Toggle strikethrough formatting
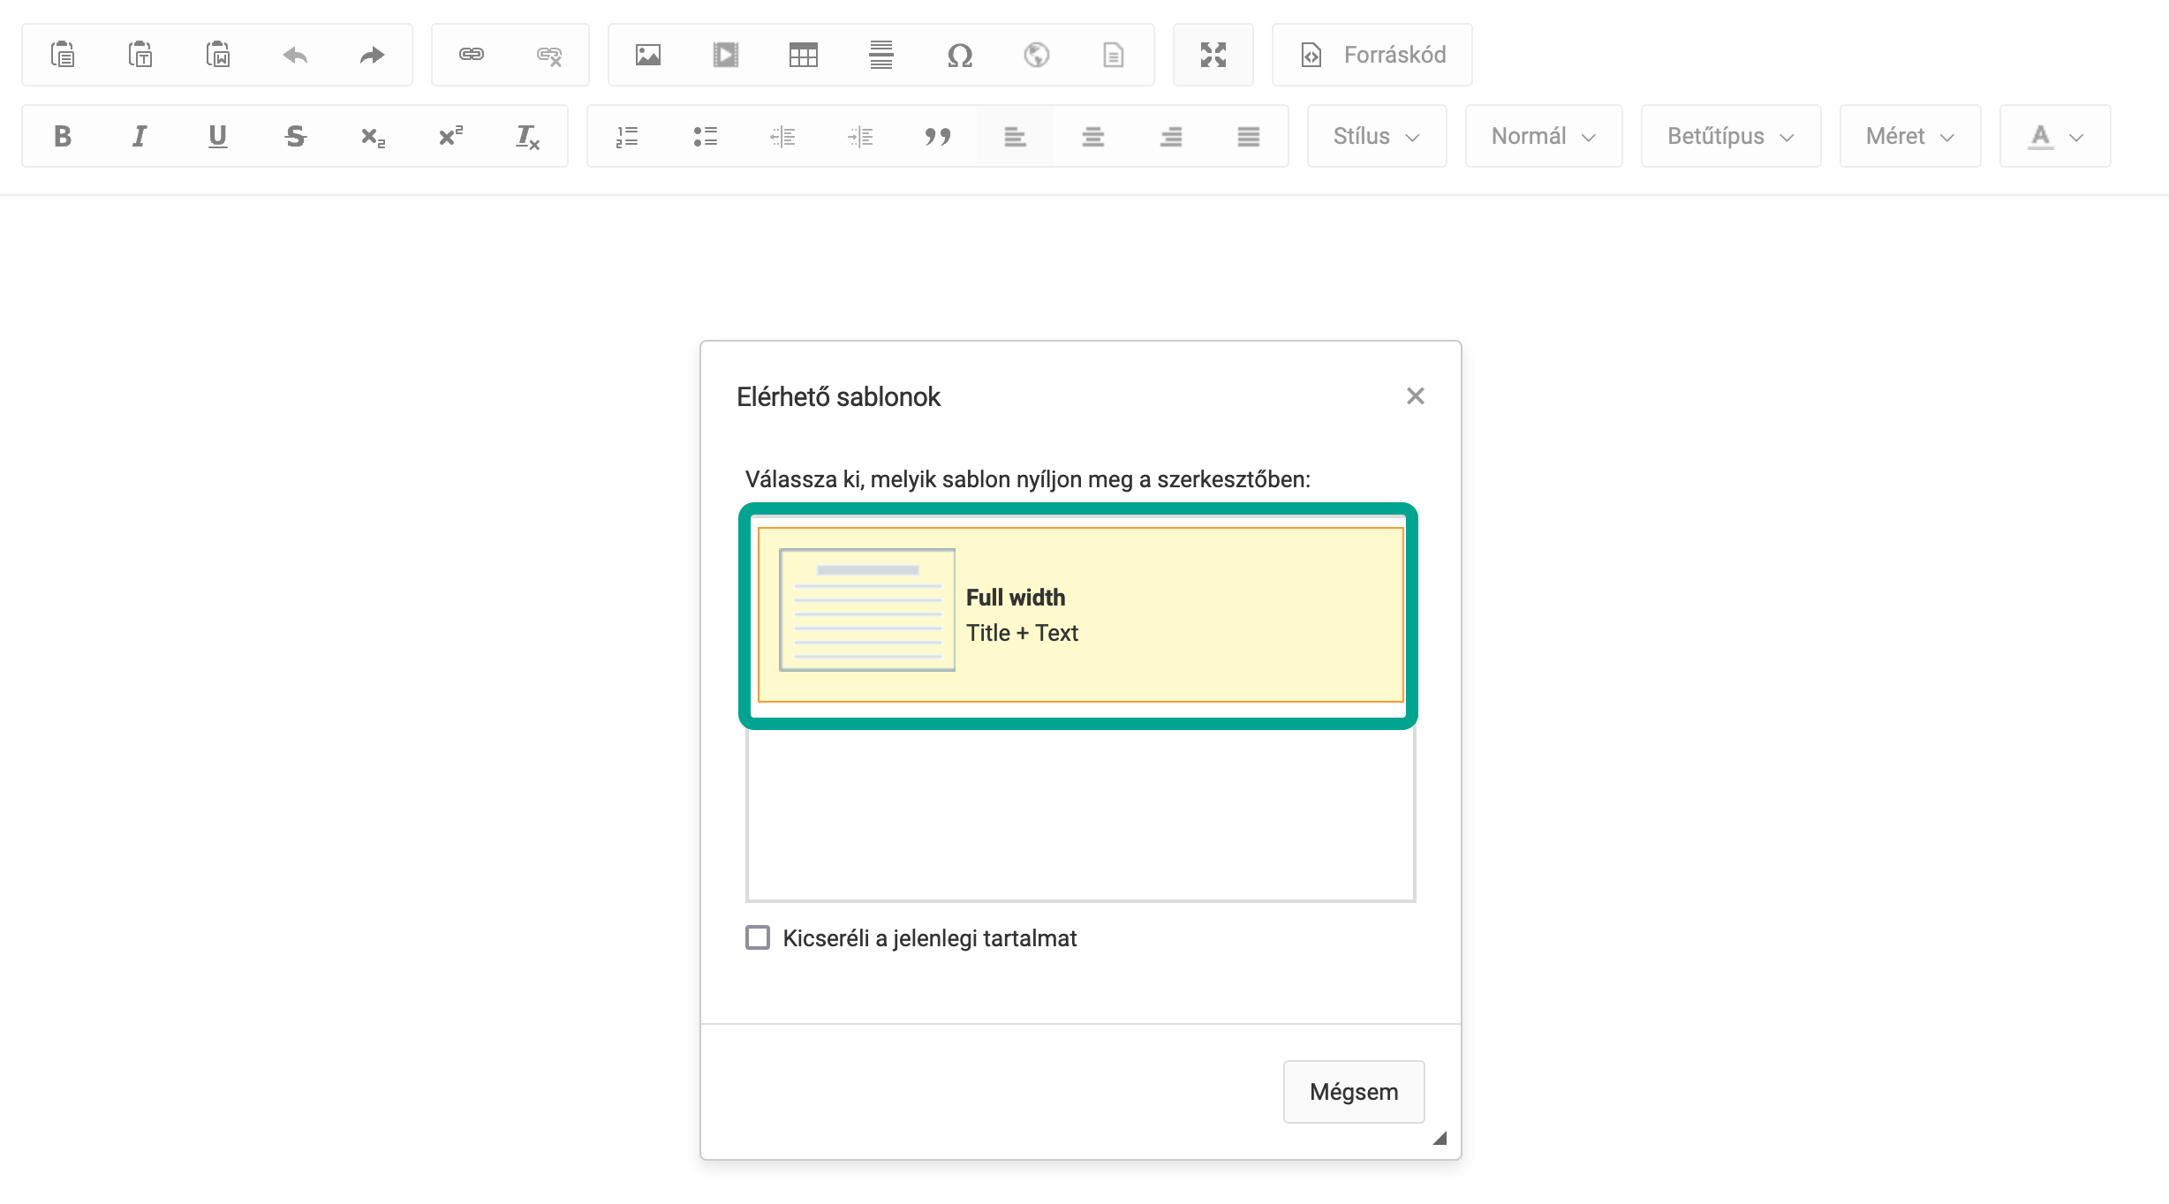2169x1204 pixels. pos(296,136)
